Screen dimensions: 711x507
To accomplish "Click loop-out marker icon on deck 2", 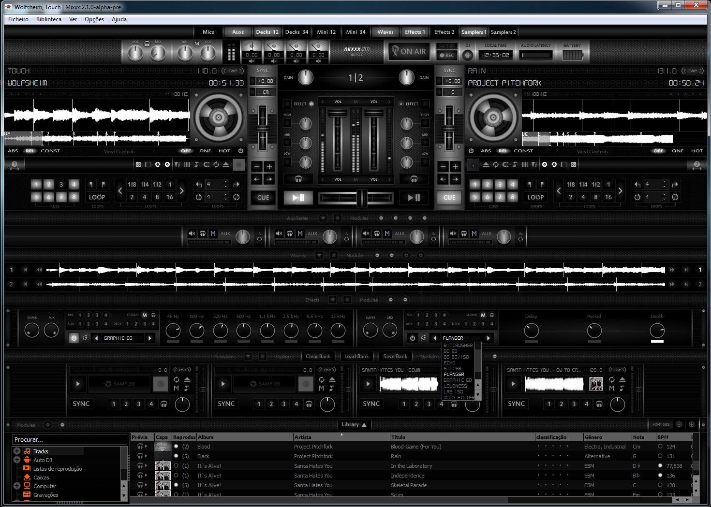I will [x=542, y=184].
